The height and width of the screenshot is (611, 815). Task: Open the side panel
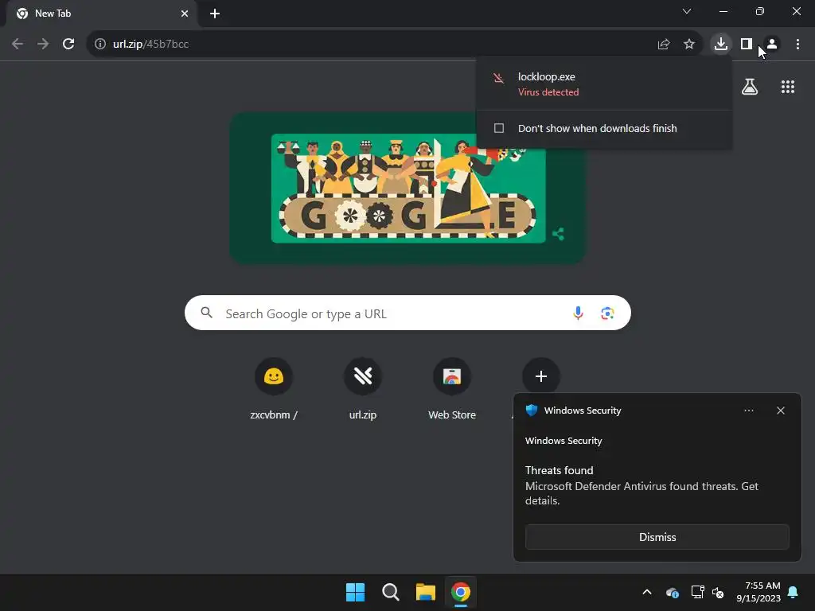coord(747,45)
